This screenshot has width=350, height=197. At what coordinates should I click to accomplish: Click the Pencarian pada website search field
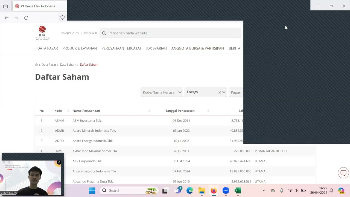point(170,33)
